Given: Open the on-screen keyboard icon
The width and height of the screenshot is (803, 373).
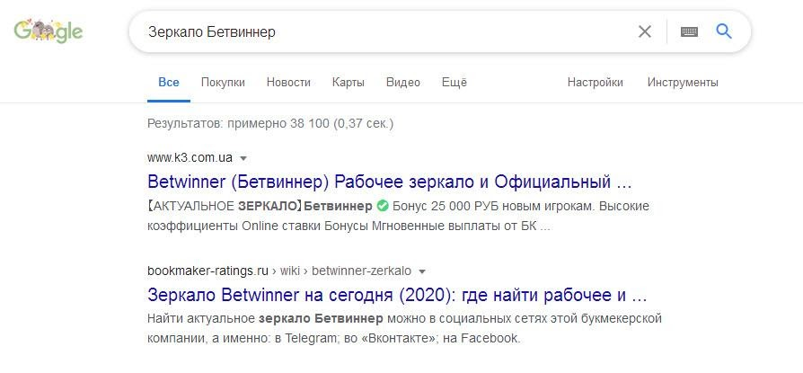Looking at the screenshot, I should (x=689, y=31).
